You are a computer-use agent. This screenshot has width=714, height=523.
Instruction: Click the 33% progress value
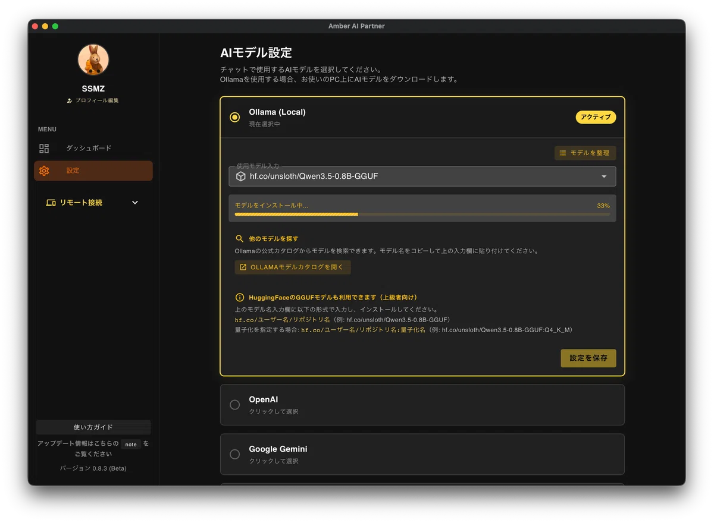pyautogui.click(x=603, y=205)
